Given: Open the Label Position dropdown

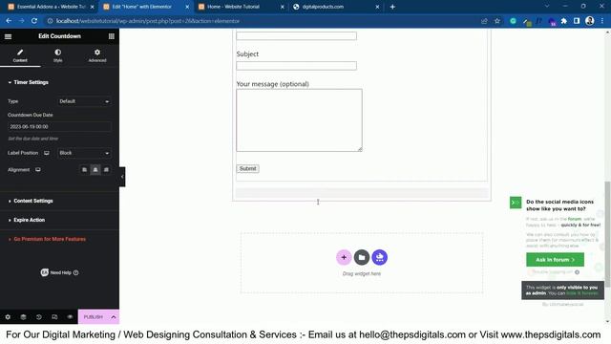Looking at the screenshot, I should 84,153.
